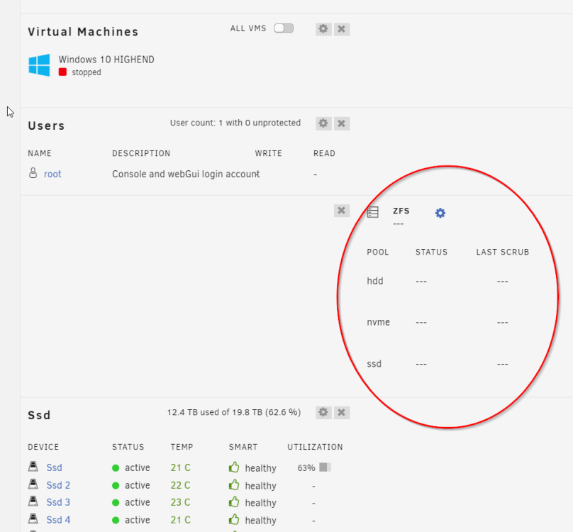
Task: Click the LAST SCRUB column header
Action: 503,252
